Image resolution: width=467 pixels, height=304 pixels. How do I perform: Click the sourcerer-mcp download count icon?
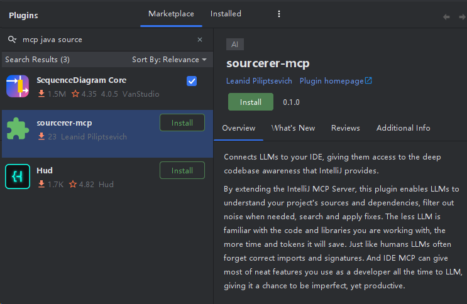[41, 136]
